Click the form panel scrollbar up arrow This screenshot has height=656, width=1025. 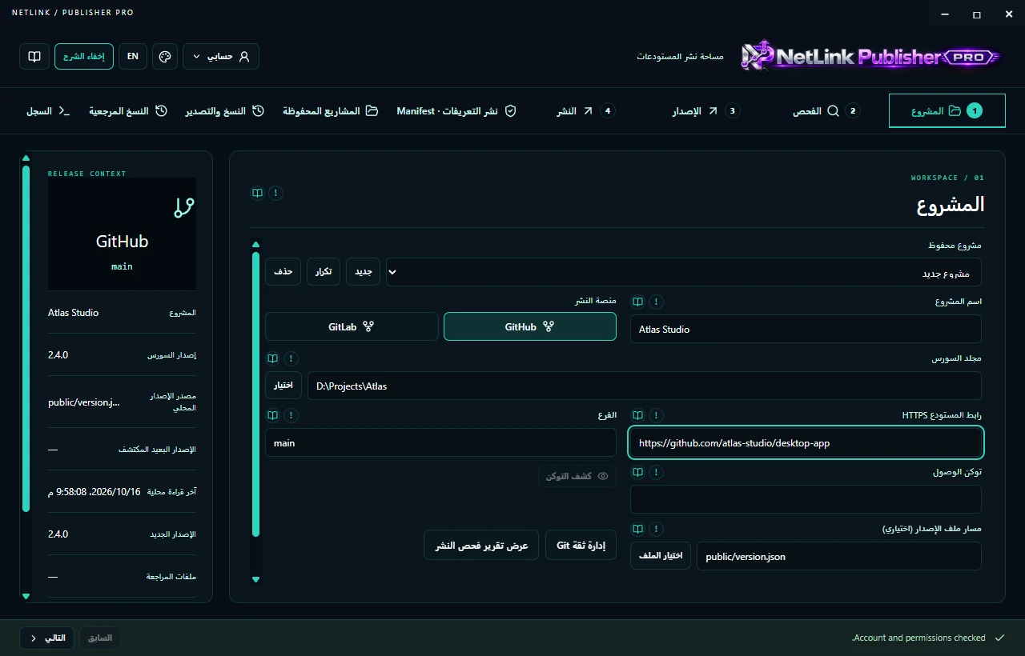pyautogui.click(x=255, y=245)
